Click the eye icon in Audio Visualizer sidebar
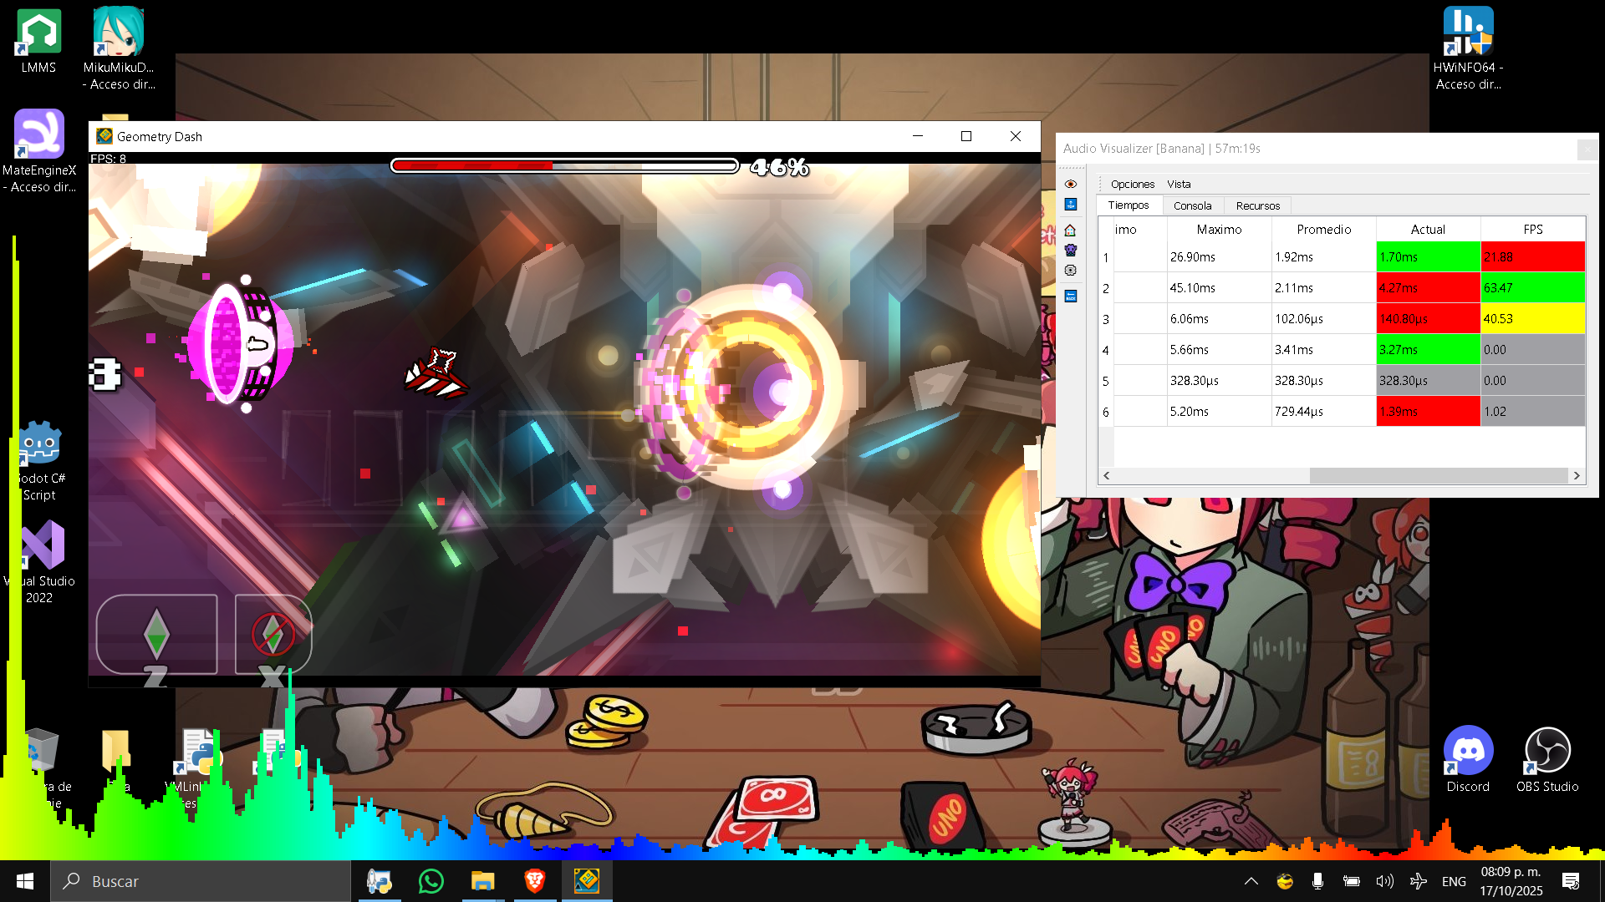The width and height of the screenshot is (1605, 902). (1070, 184)
